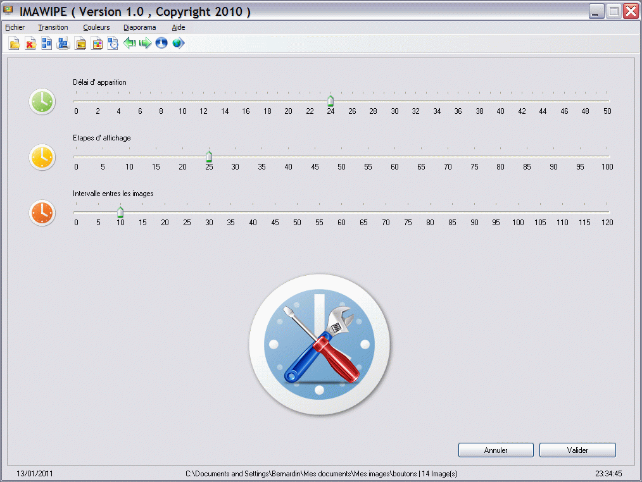Click the time 23:34:45 in status bar

[x=608, y=473]
